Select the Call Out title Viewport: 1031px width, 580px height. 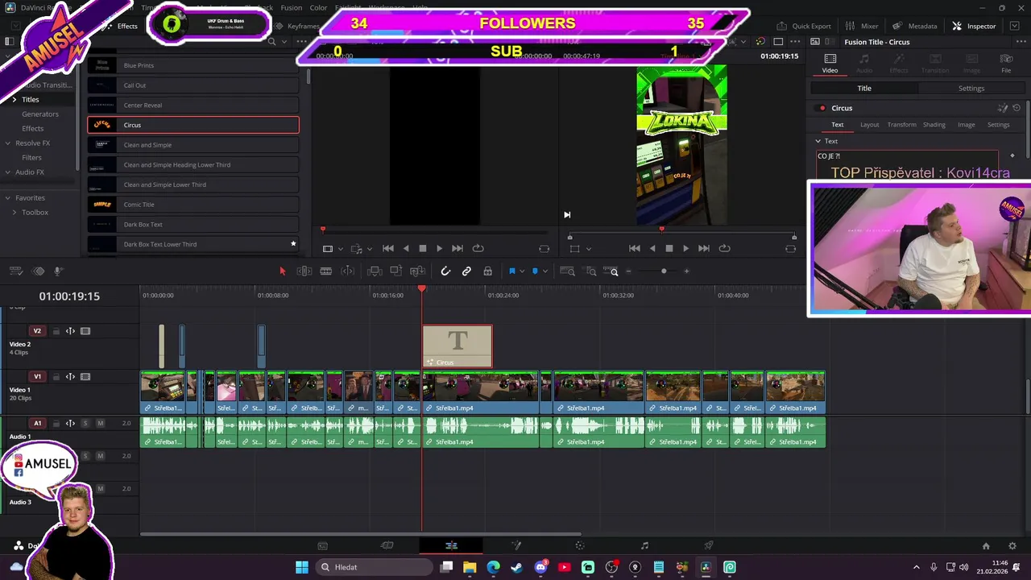tap(193, 85)
